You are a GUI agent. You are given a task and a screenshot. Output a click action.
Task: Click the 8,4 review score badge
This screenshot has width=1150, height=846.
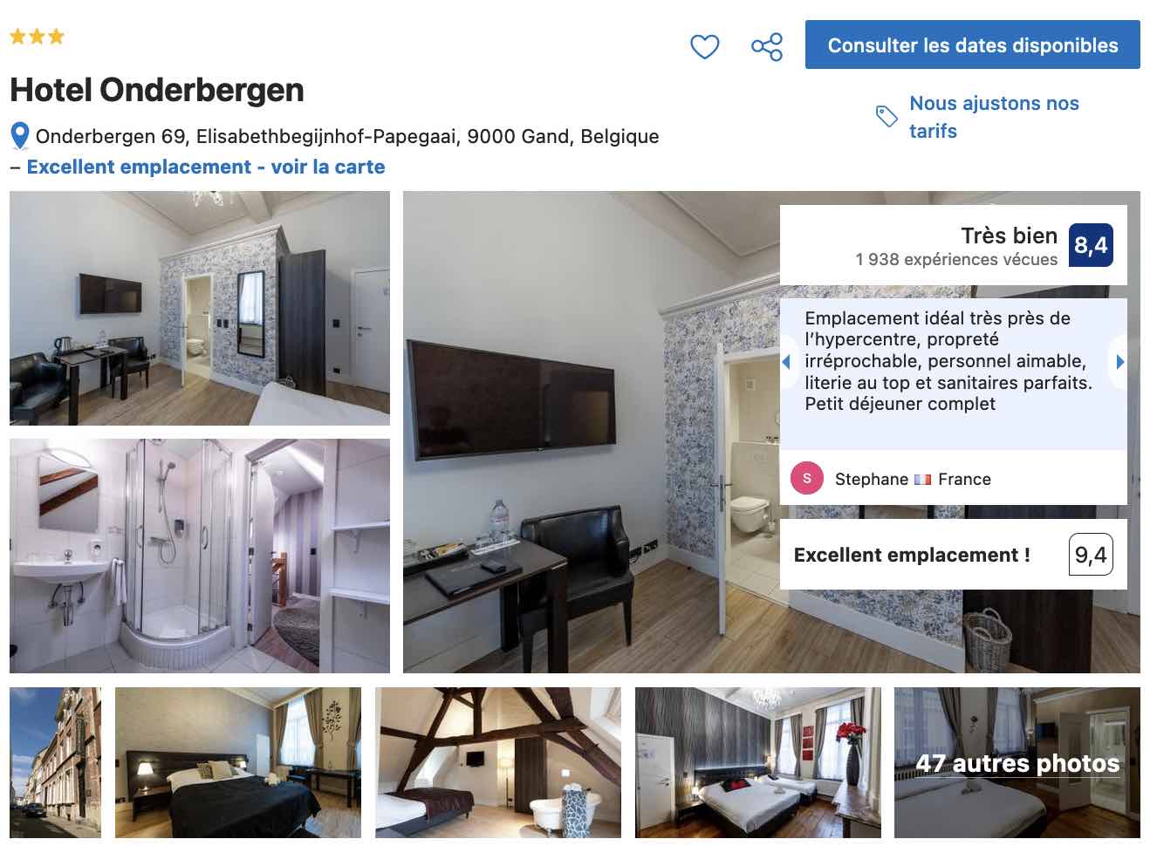(1091, 245)
